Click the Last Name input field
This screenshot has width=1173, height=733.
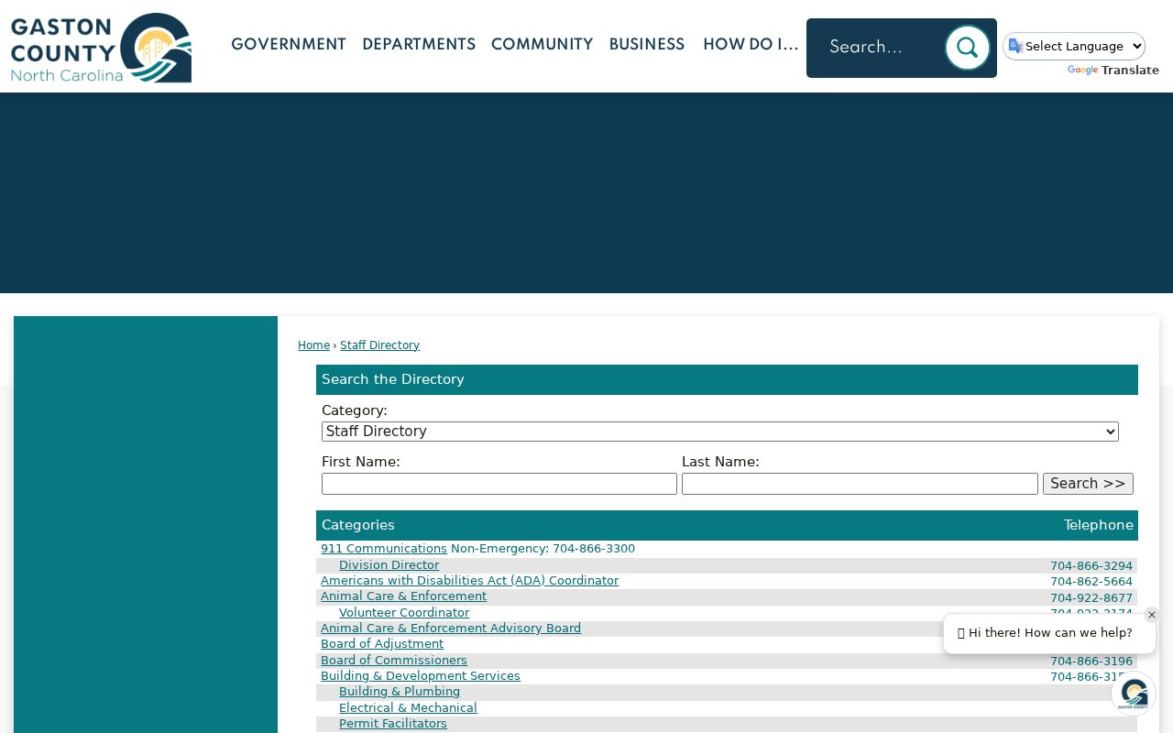coord(860,484)
